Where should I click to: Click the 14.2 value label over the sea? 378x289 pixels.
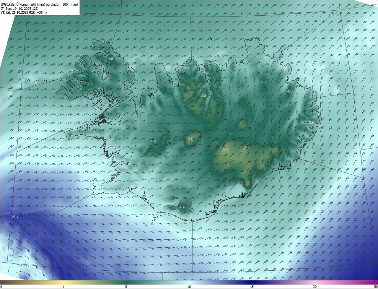point(15,217)
